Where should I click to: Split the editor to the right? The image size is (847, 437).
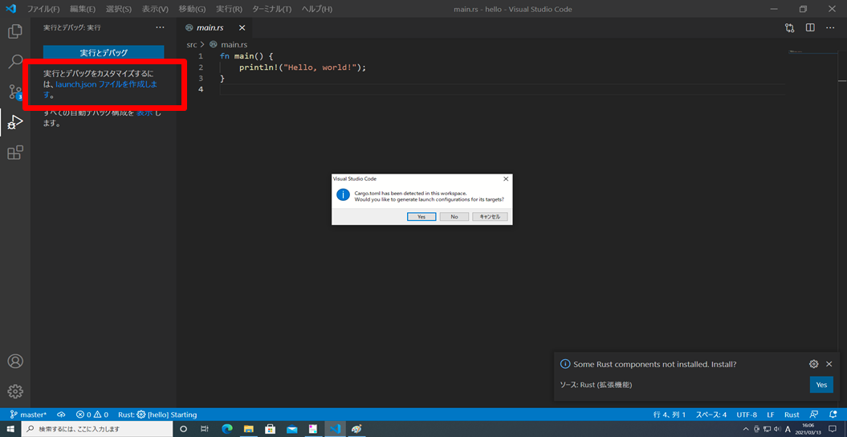pyautogui.click(x=810, y=27)
